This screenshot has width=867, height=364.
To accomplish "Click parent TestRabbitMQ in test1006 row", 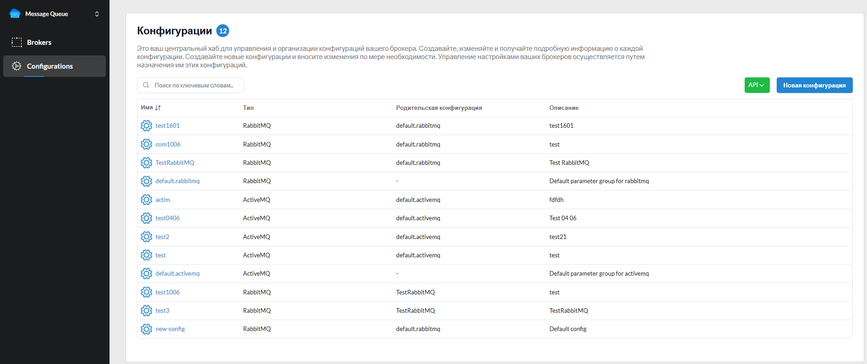I will (x=415, y=292).
